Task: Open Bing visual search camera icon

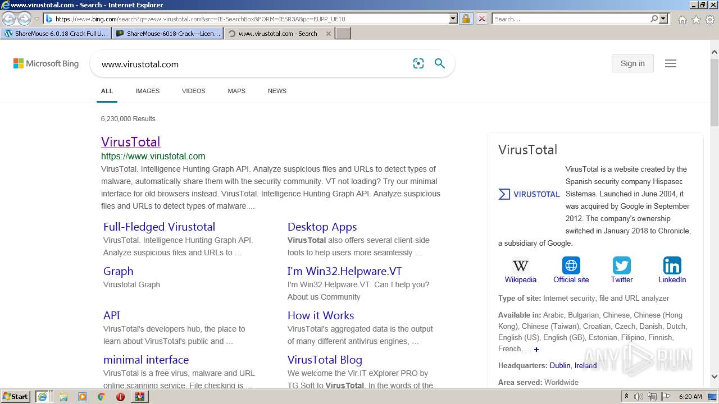Action: click(x=418, y=63)
